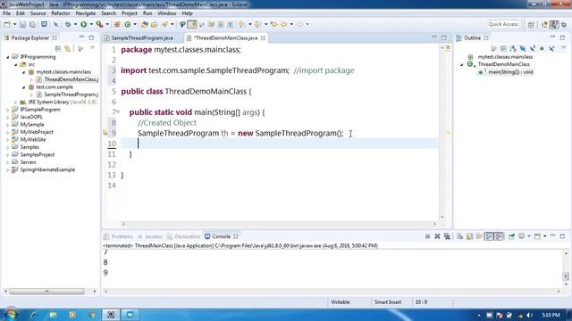572x321 pixels.
Task: Open Run button dropdown arrow
Action: [x=91, y=24]
